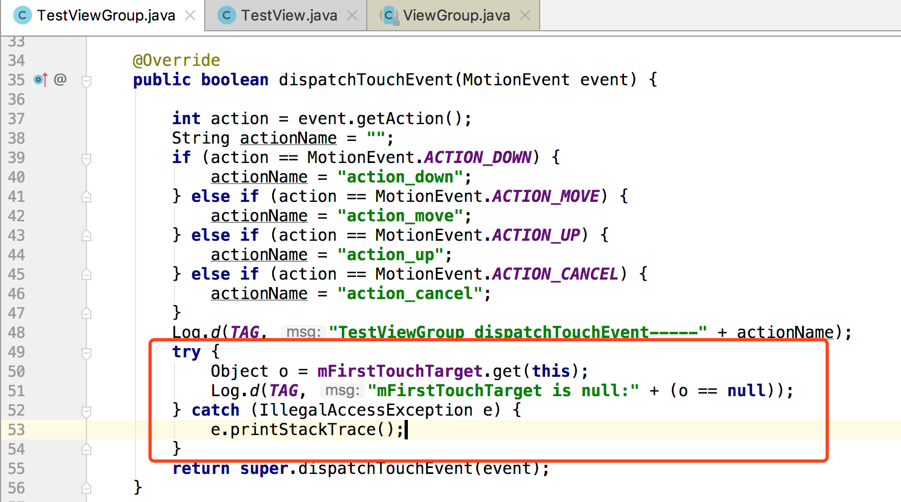Click line number 53 in the gutter
The height and width of the screenshot is (502, 901).
tap(16, 430)
